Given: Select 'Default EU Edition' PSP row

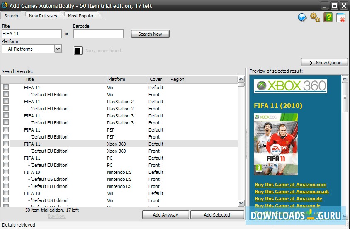Looking at the screenshot, I should 124,137.
